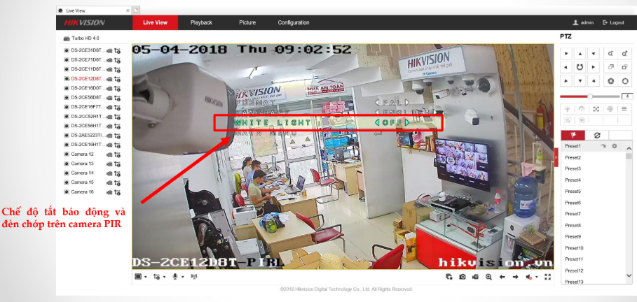
Task: Capture a snapshot with camera icon
Action: click(463, 277)
